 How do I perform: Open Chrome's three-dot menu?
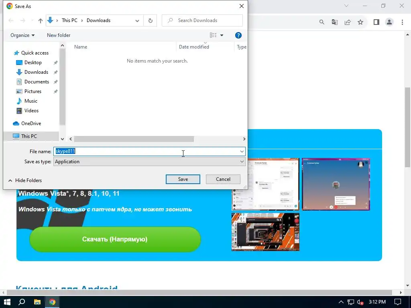pos(402,22)
